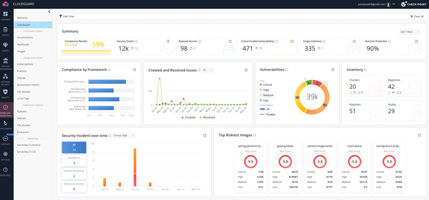Select the Admission Control 8 incident filter
This screenshot has width=429, height=200.
click(x=74, y=186)
